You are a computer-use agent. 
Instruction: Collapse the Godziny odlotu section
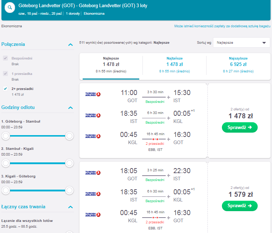point(71,108)
